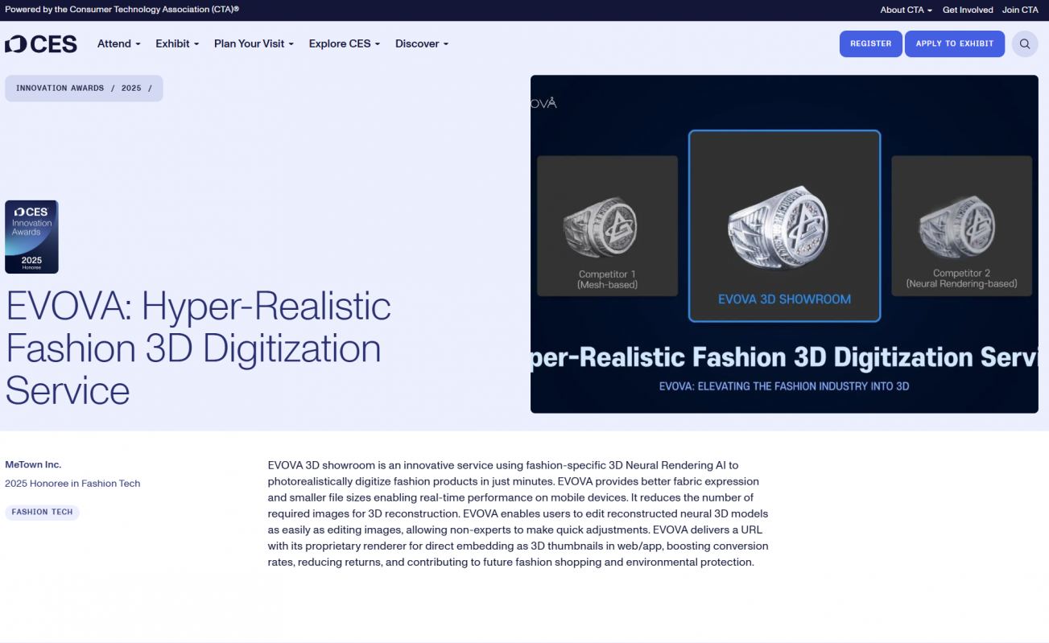Open the Plan Your Visit dropdown
Viewport: 1049px width, 643px height.
coord(254,43)
